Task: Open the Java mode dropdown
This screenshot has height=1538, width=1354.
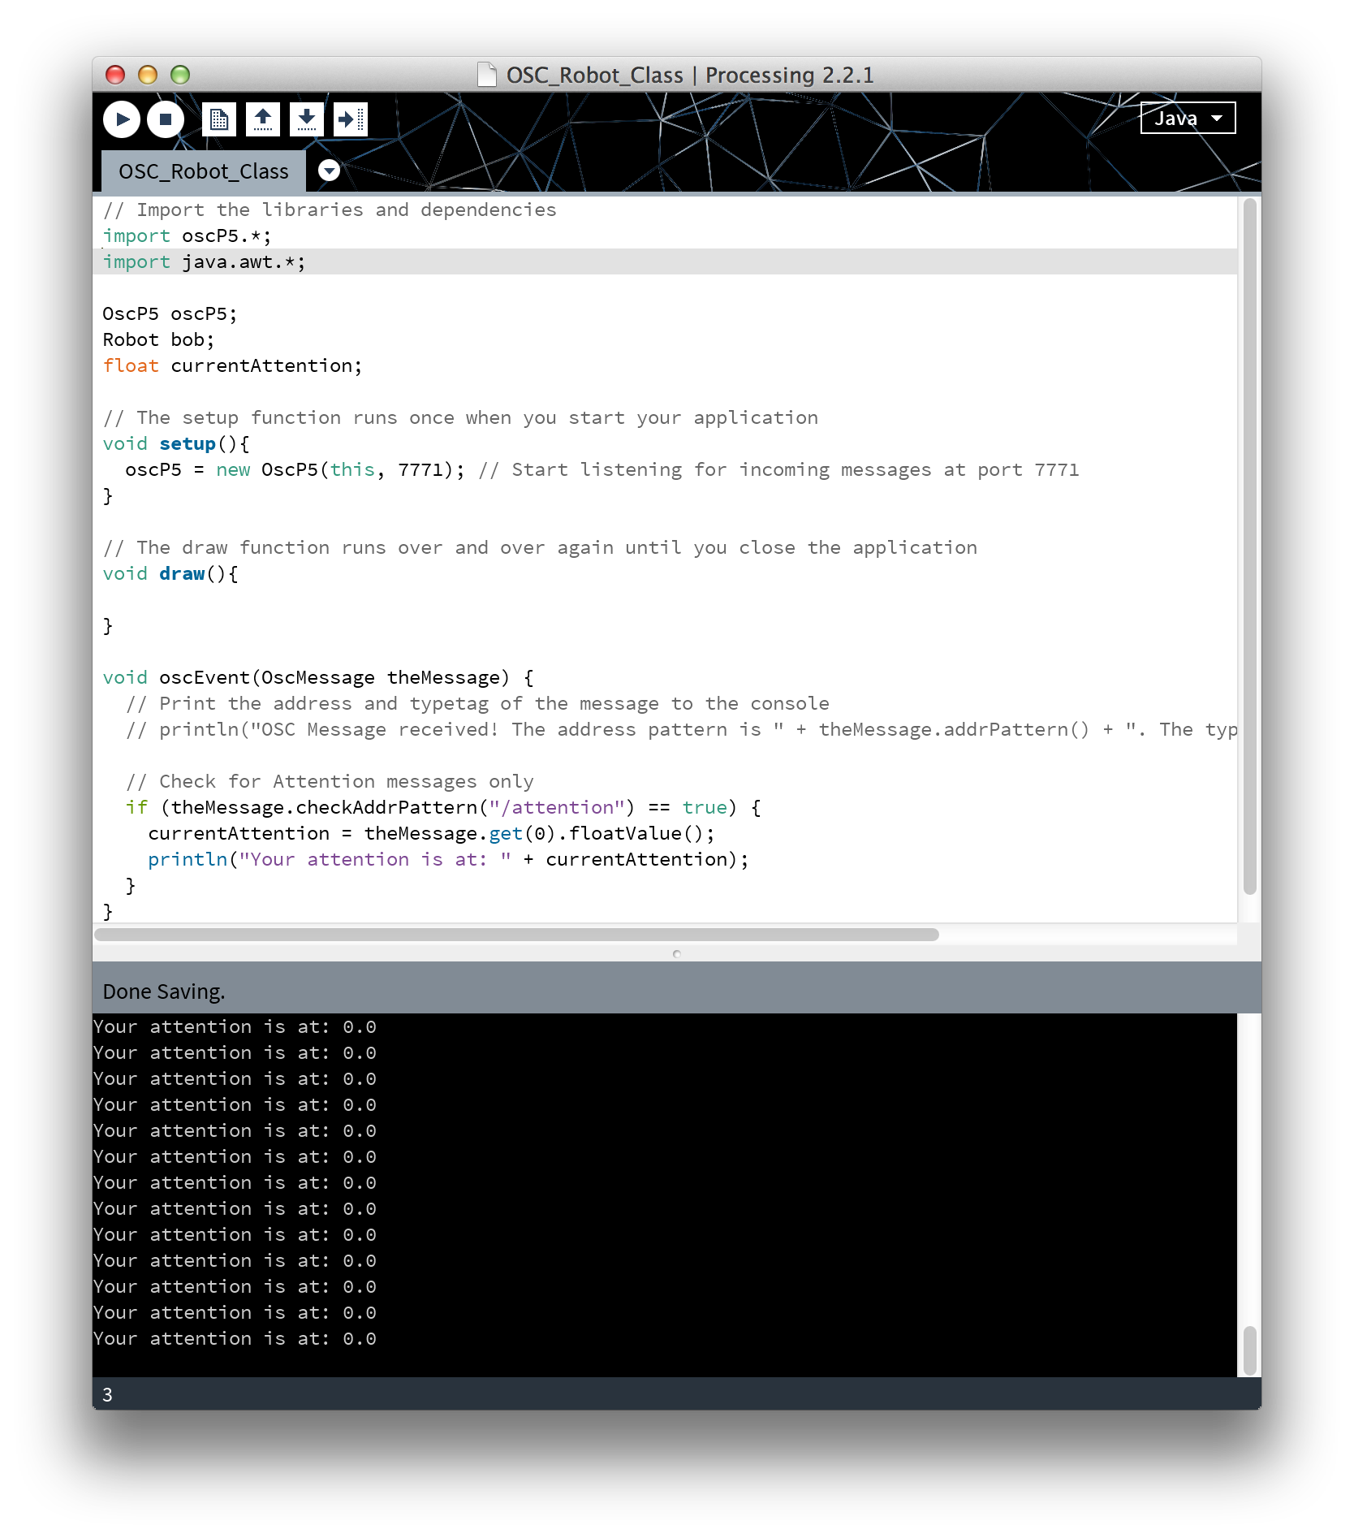Action: 1188,118
